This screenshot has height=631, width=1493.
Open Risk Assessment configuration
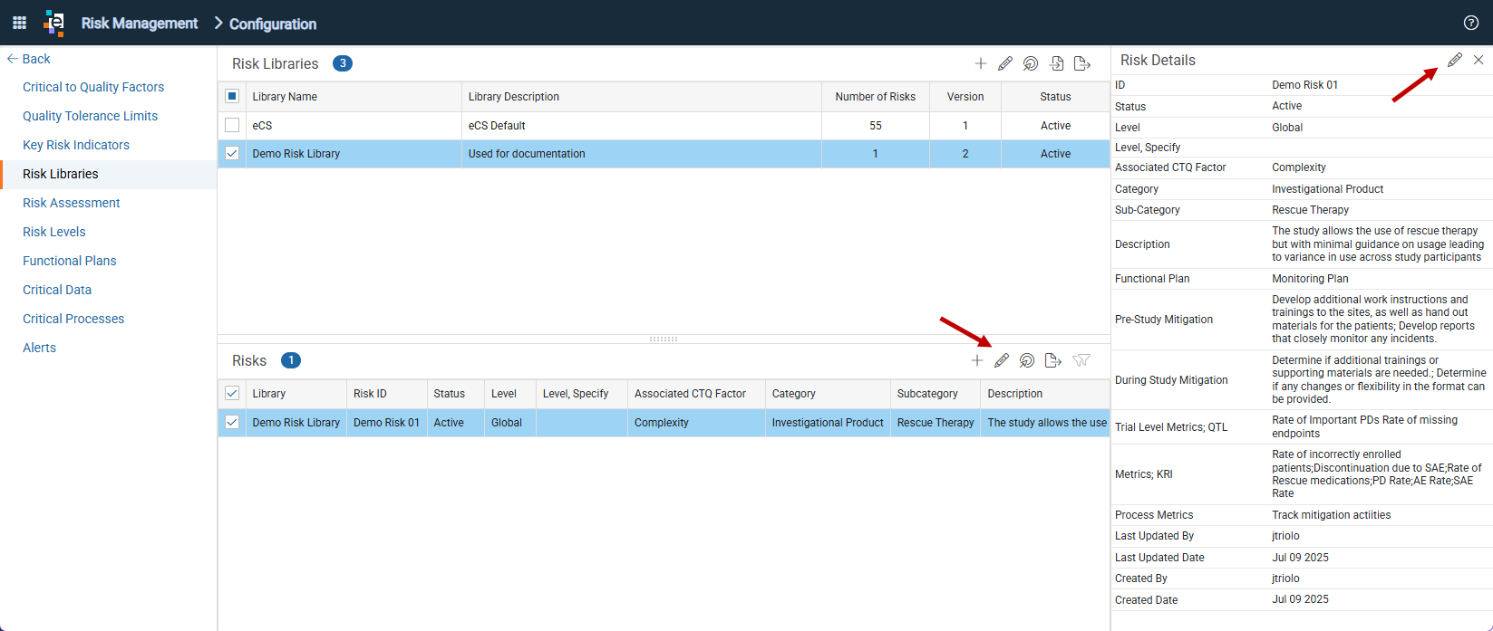[72, 203]
